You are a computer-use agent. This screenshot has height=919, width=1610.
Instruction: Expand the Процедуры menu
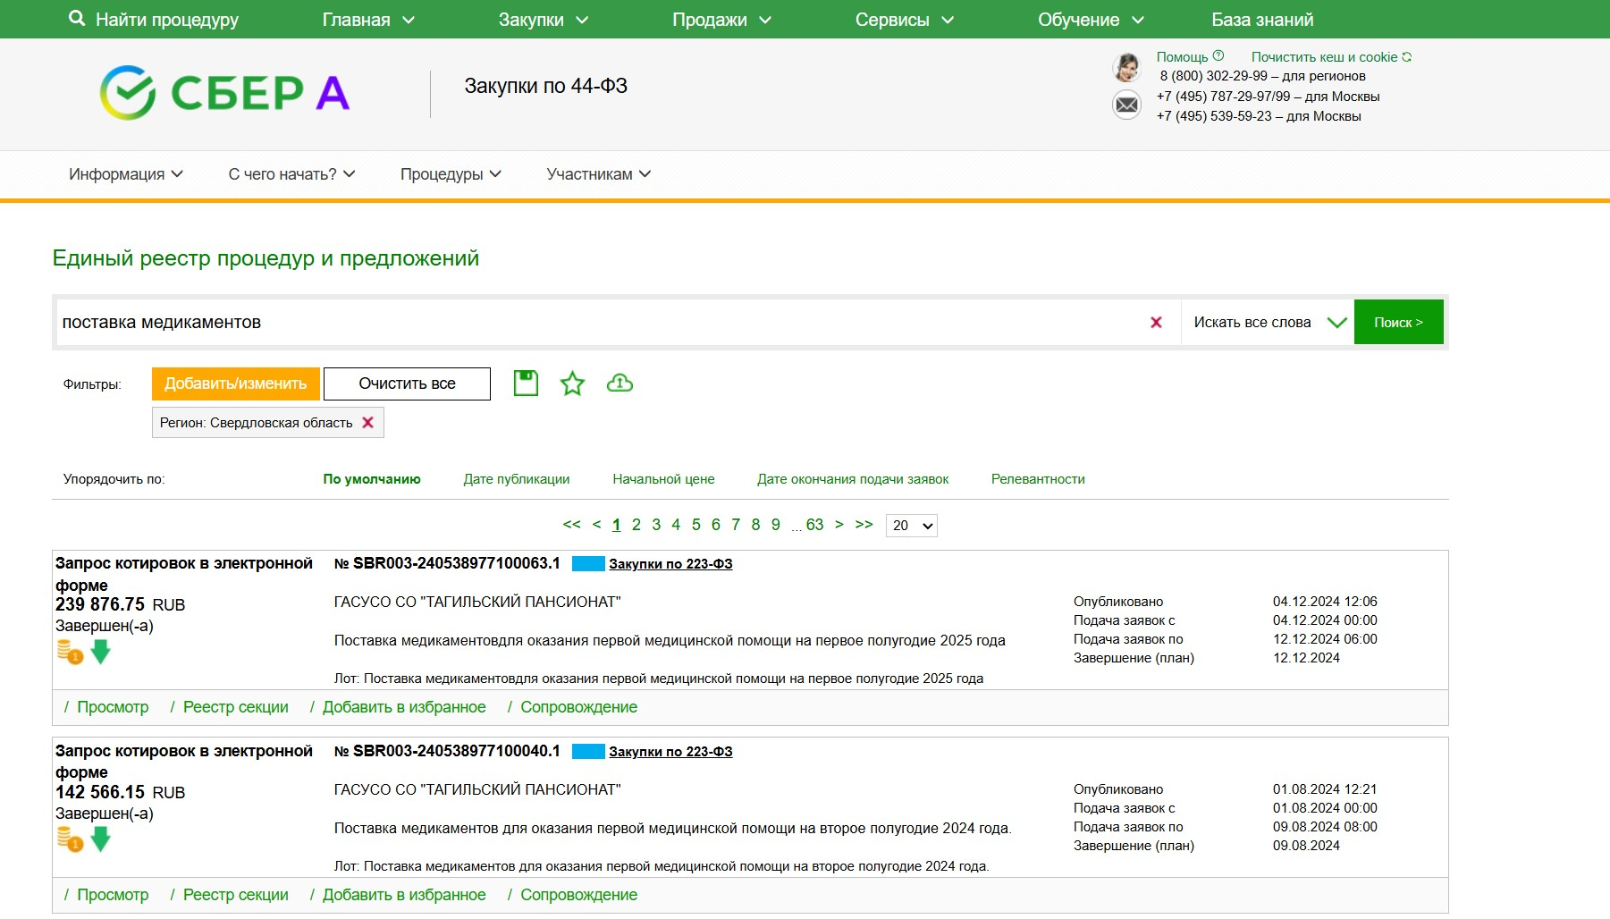[450, 174]
